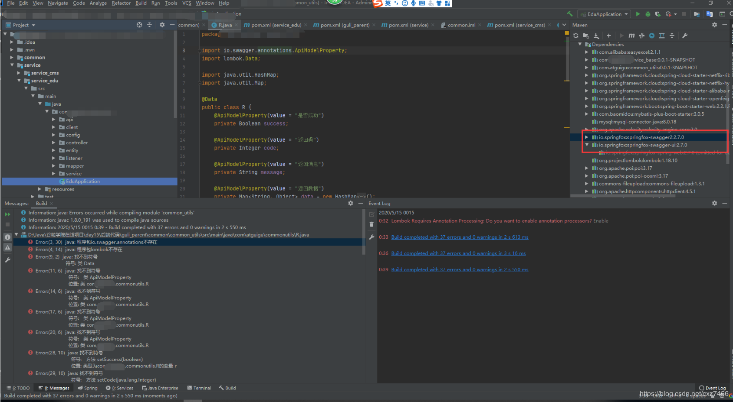Download sources in Maven toolbar

tap(596, 36)
